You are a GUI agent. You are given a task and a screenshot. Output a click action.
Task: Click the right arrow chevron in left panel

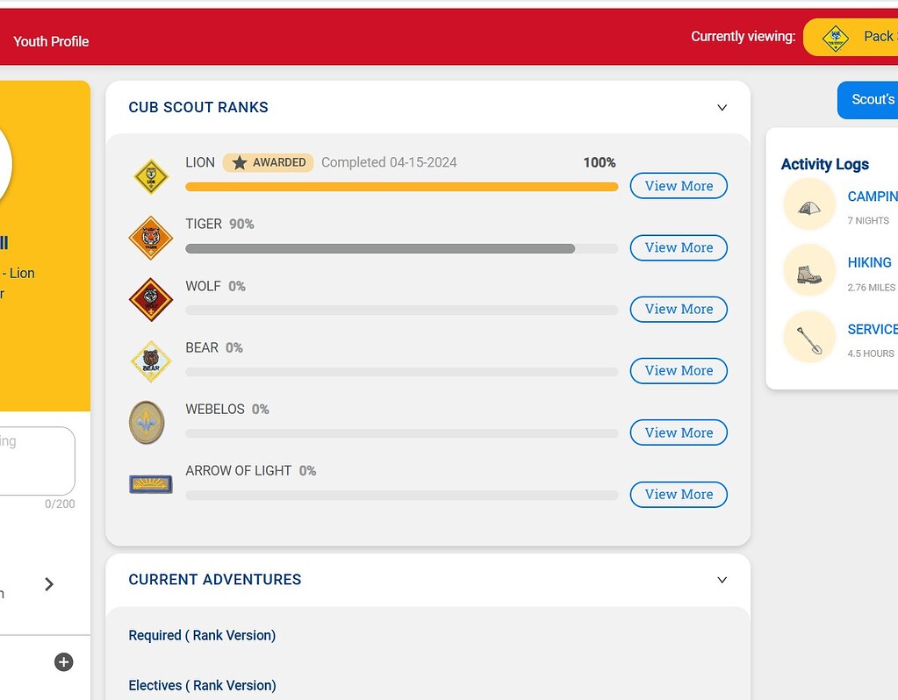coord(48,583)
